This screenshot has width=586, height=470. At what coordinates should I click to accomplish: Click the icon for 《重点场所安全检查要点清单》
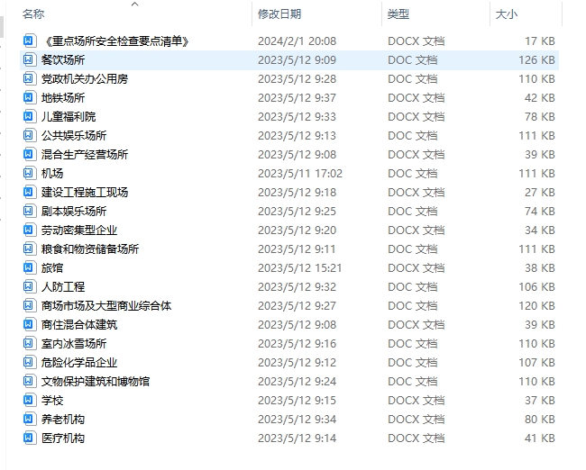[30, 41]
